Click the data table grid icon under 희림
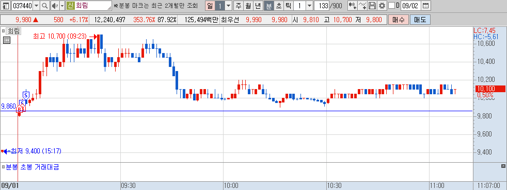Screen dimensions: 507x190 (7, 40)
